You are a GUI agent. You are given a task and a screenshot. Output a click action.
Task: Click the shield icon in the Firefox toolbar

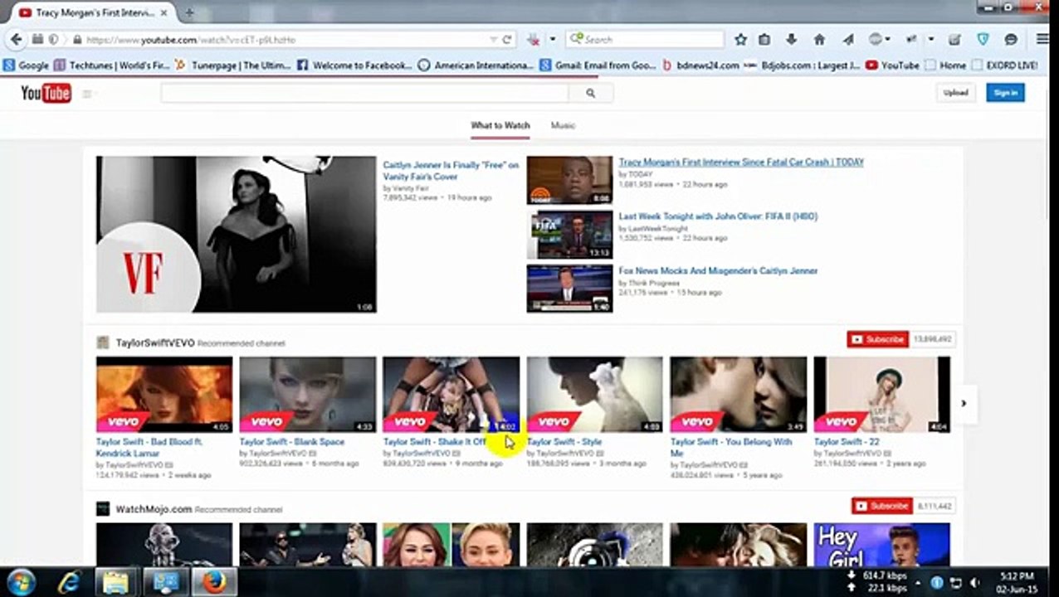(x=983, y=39)
